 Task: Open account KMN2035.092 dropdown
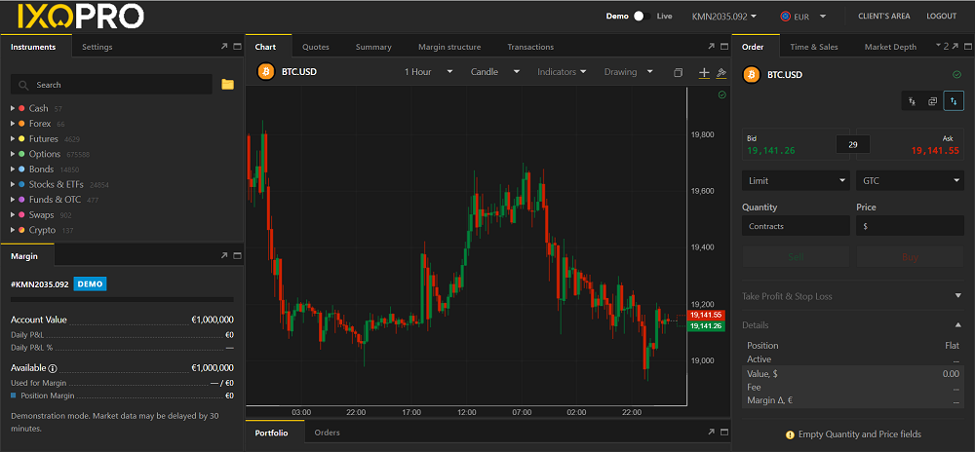coord(723,17)
